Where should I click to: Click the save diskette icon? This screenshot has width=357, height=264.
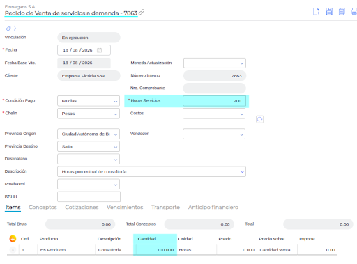329,11
